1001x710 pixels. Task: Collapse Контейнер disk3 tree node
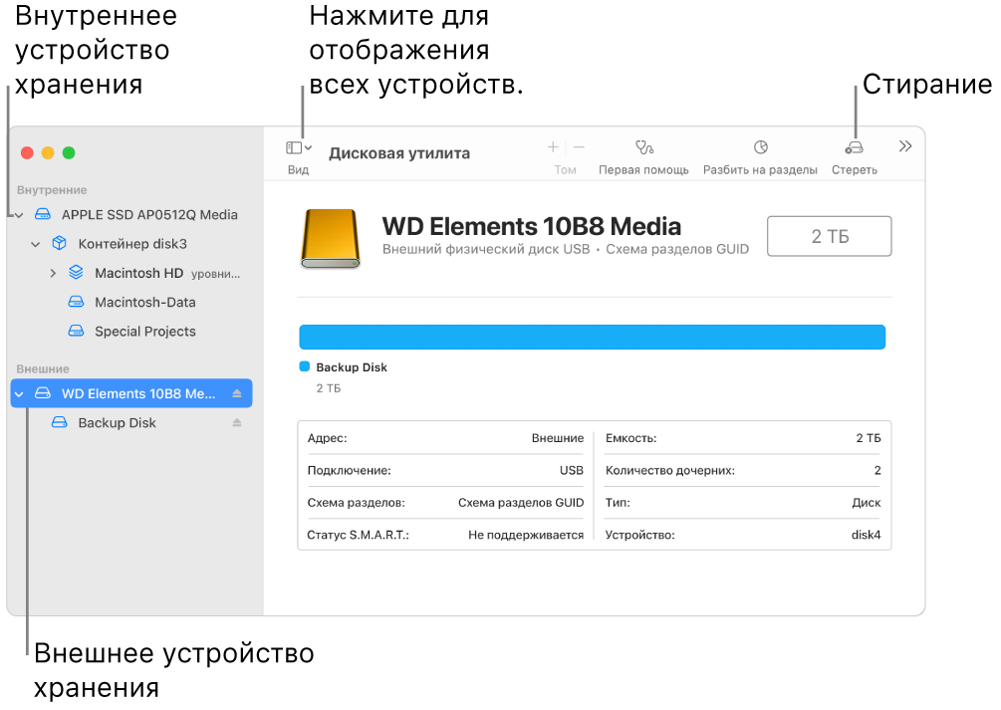tap(36, 244)
